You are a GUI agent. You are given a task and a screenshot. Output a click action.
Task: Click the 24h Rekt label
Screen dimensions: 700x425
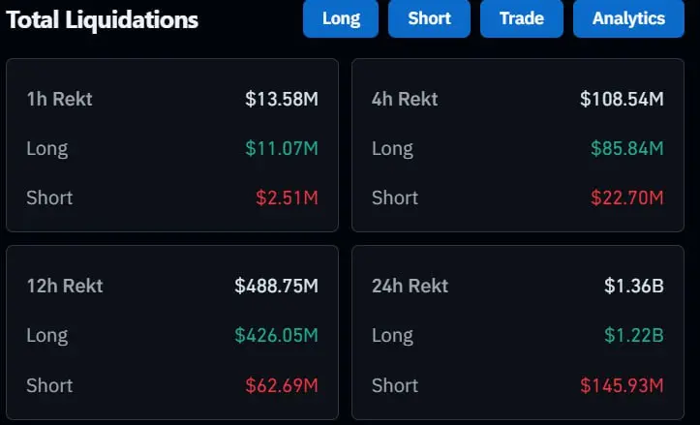coord(410,286)
